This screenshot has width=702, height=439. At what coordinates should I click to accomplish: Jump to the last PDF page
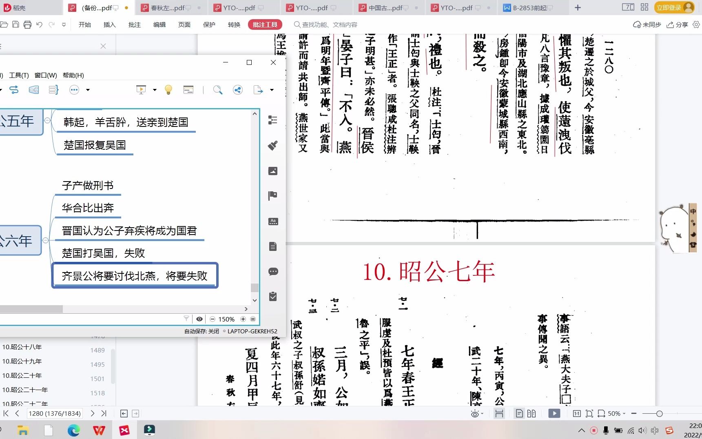(x=104, y=413)
